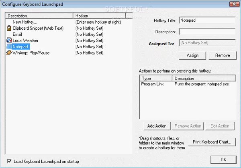Toggle Load Keyboard Launchpad on startup checkbox
Image resolution: width=241 pixels, height=168 pixels.
pos(9,161)
